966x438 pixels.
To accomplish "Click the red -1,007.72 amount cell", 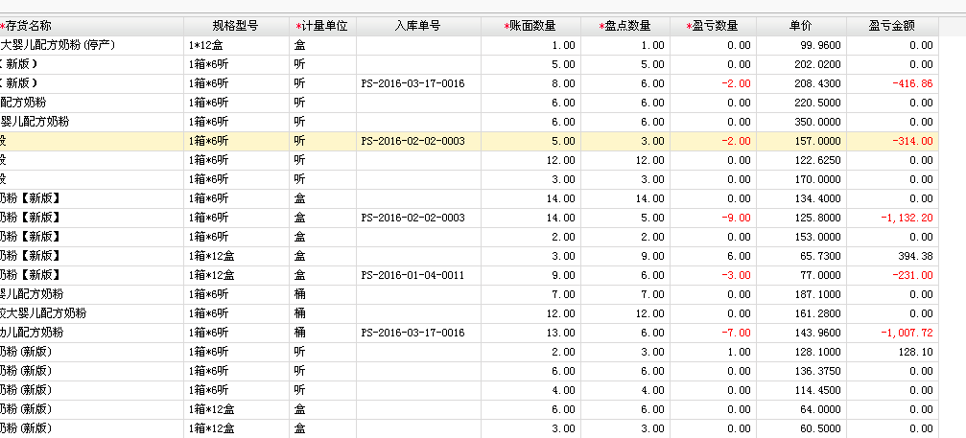I will click(893, 333).
